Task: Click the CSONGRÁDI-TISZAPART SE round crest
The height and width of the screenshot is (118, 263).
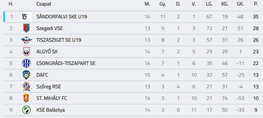Action: coord(26,63)
